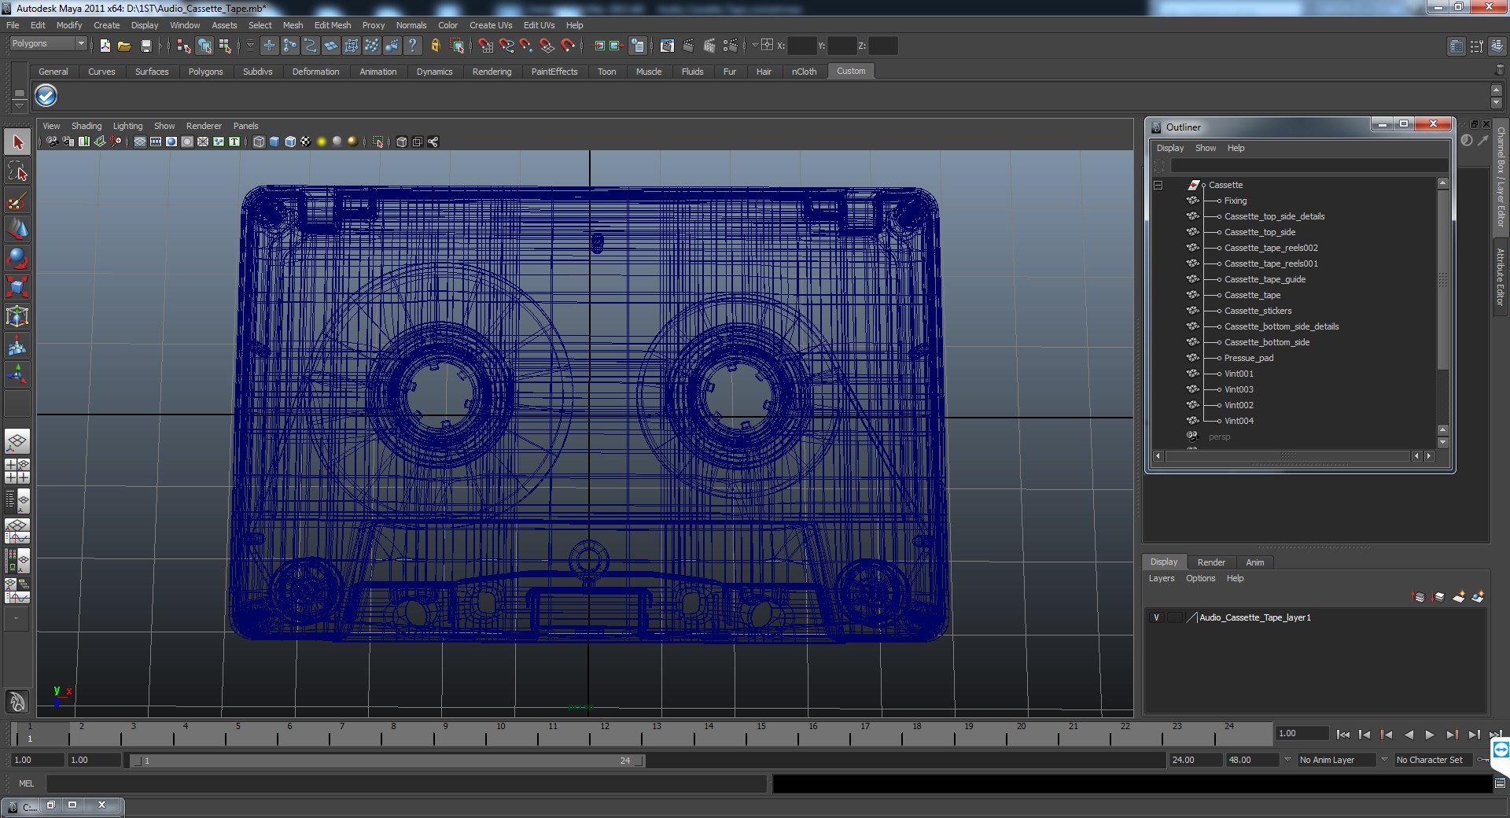This screenshot has width=1510, height=818.
Task: Open the Script Editor button beside the command line
Action: pyautogui.click(x=1500, y=783)
